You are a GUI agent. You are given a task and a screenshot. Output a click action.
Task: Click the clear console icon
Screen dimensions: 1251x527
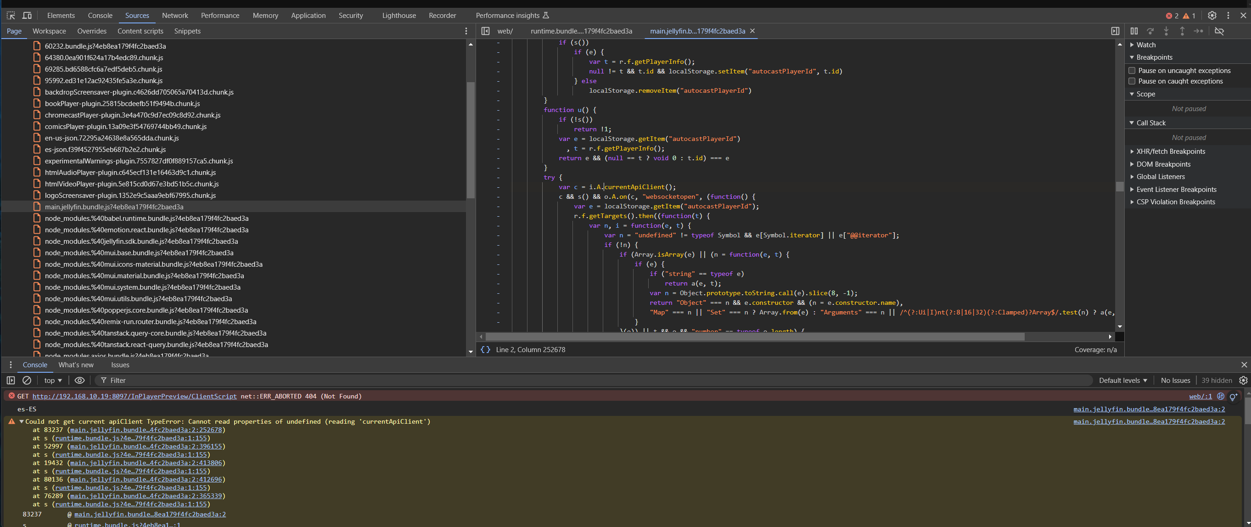coord(27,380)
